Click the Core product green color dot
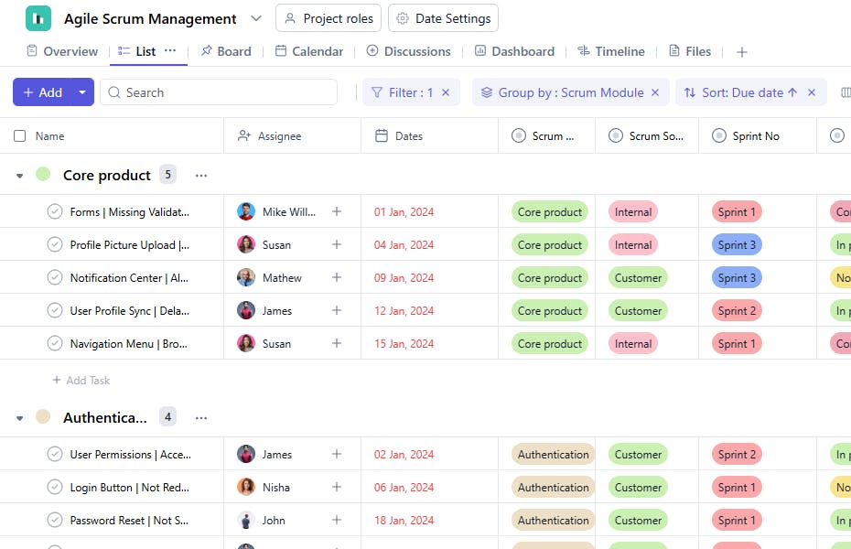The image size is (851, 549). (43, 174)
